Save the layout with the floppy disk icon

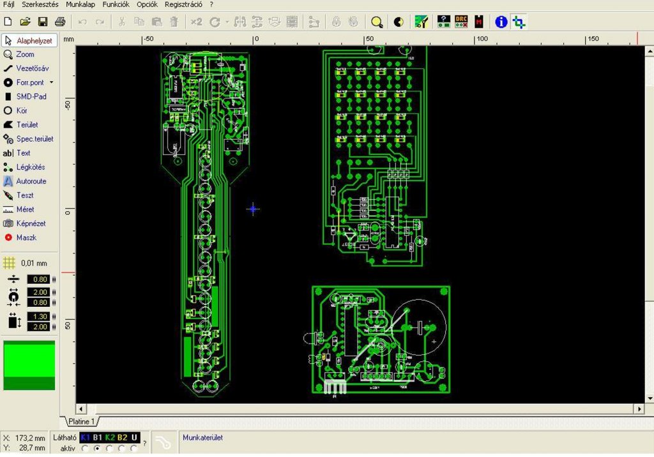click(43, 22)
